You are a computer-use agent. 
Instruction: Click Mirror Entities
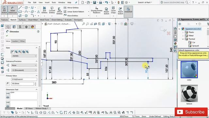click(x=71, y=8)
